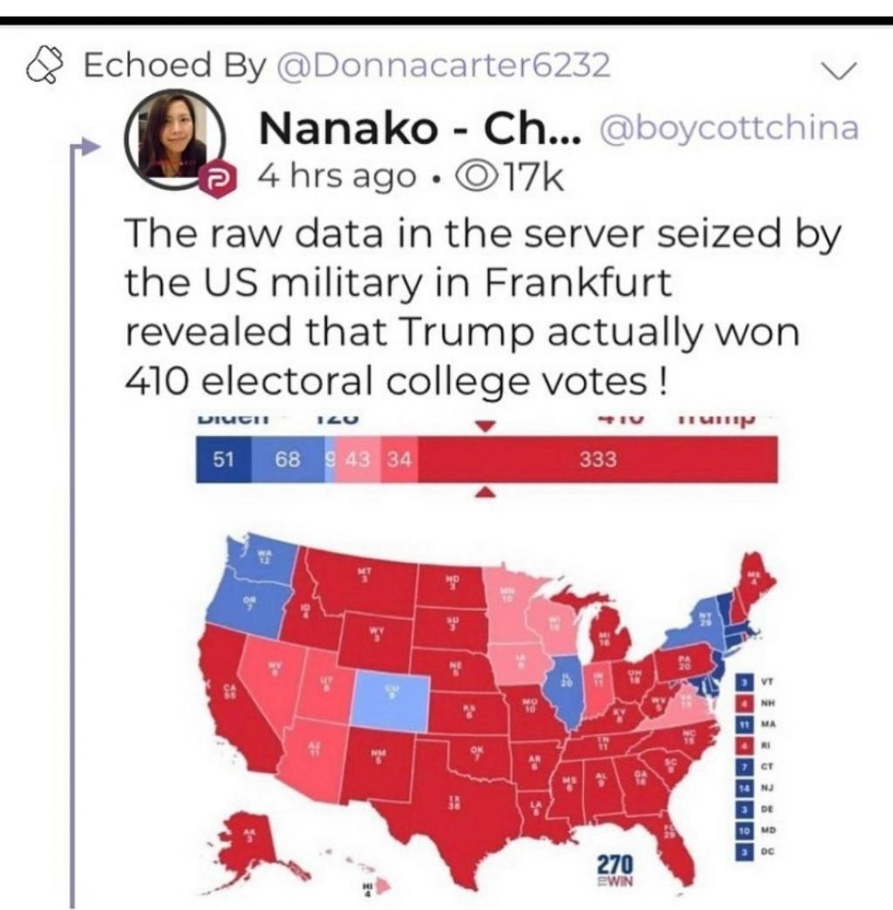Viewport: 893px width, 910px height.
Task: Open the Parler badge on the avatar
Action: (x=213, y=180)
